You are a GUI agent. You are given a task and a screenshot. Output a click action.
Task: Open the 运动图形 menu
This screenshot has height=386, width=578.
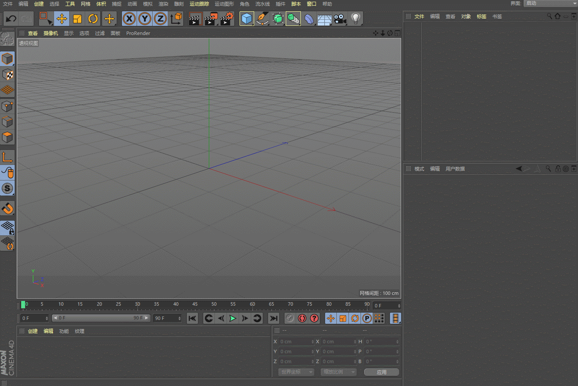point(224,4)
